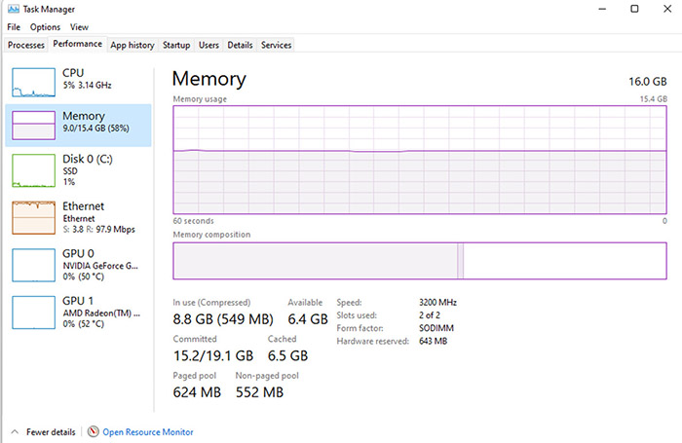Viewport: 682px width, 443px height.
Task: Open the Details tab
Action: 240,45
